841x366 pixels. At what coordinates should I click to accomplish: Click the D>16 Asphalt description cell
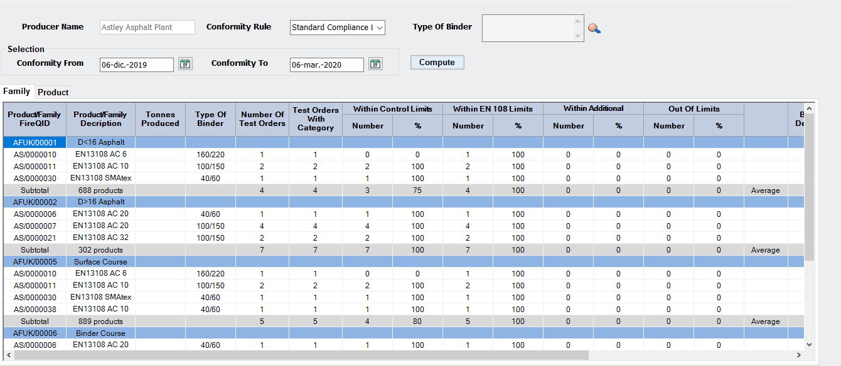(x=100, y=202)
